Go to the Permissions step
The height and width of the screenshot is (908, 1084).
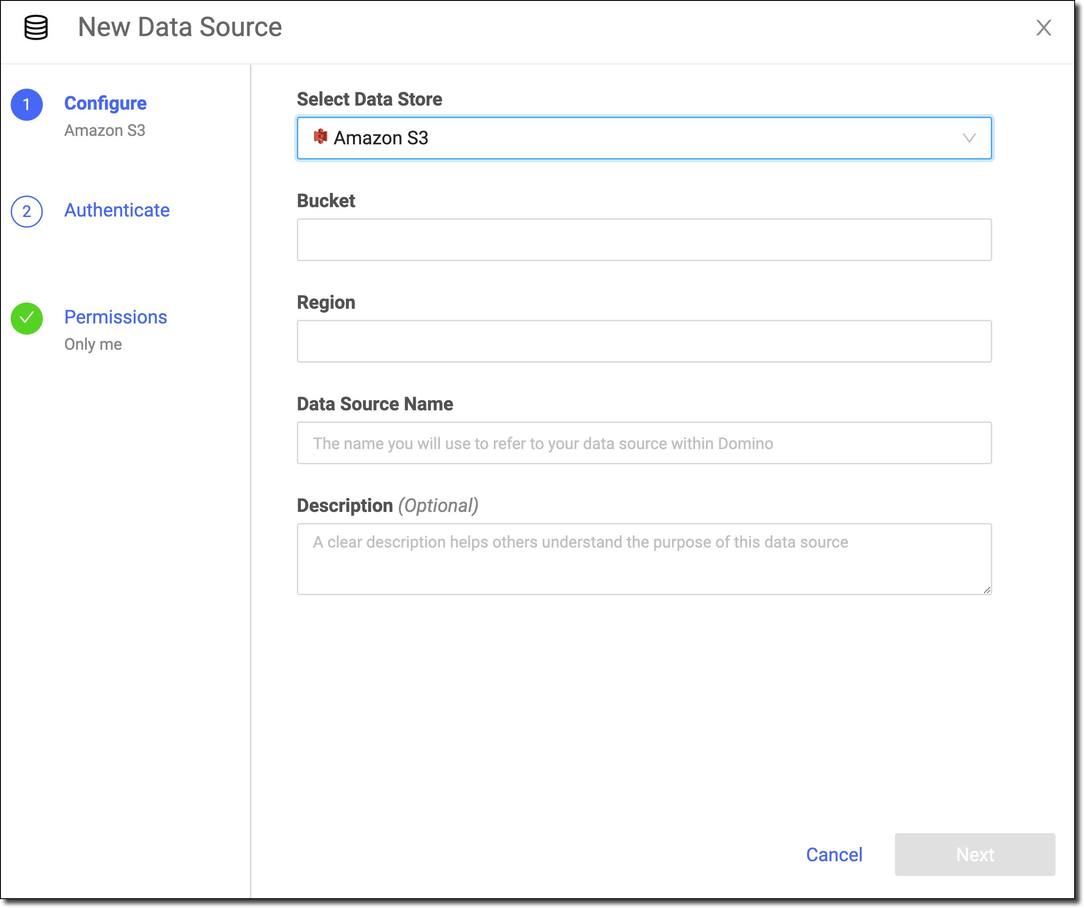pos(115,317)
